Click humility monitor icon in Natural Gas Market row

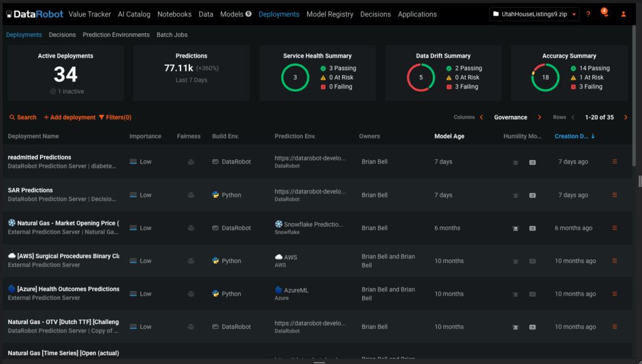[515, 228]
